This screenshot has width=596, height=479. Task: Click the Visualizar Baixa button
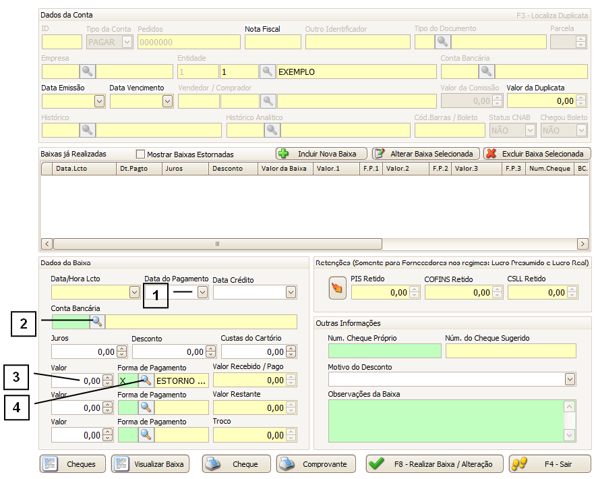(x=150, y=464)
